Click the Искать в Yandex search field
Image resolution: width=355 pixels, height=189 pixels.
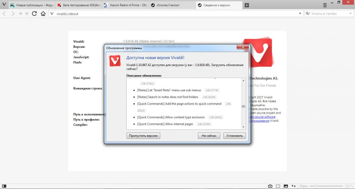328,14
